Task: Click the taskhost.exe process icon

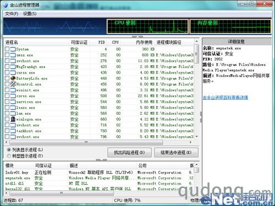Action: point(13,131)
